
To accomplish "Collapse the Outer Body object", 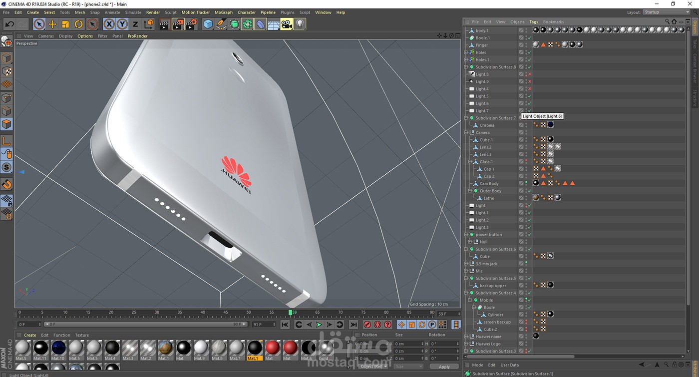I will (470, 191).
